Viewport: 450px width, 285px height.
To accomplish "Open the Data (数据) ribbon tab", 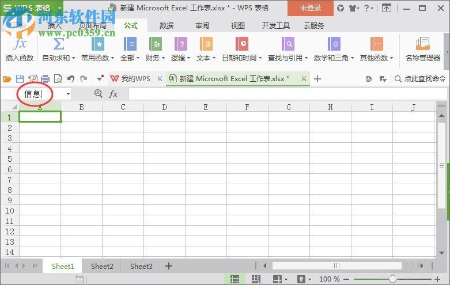I will coord(167,26).
